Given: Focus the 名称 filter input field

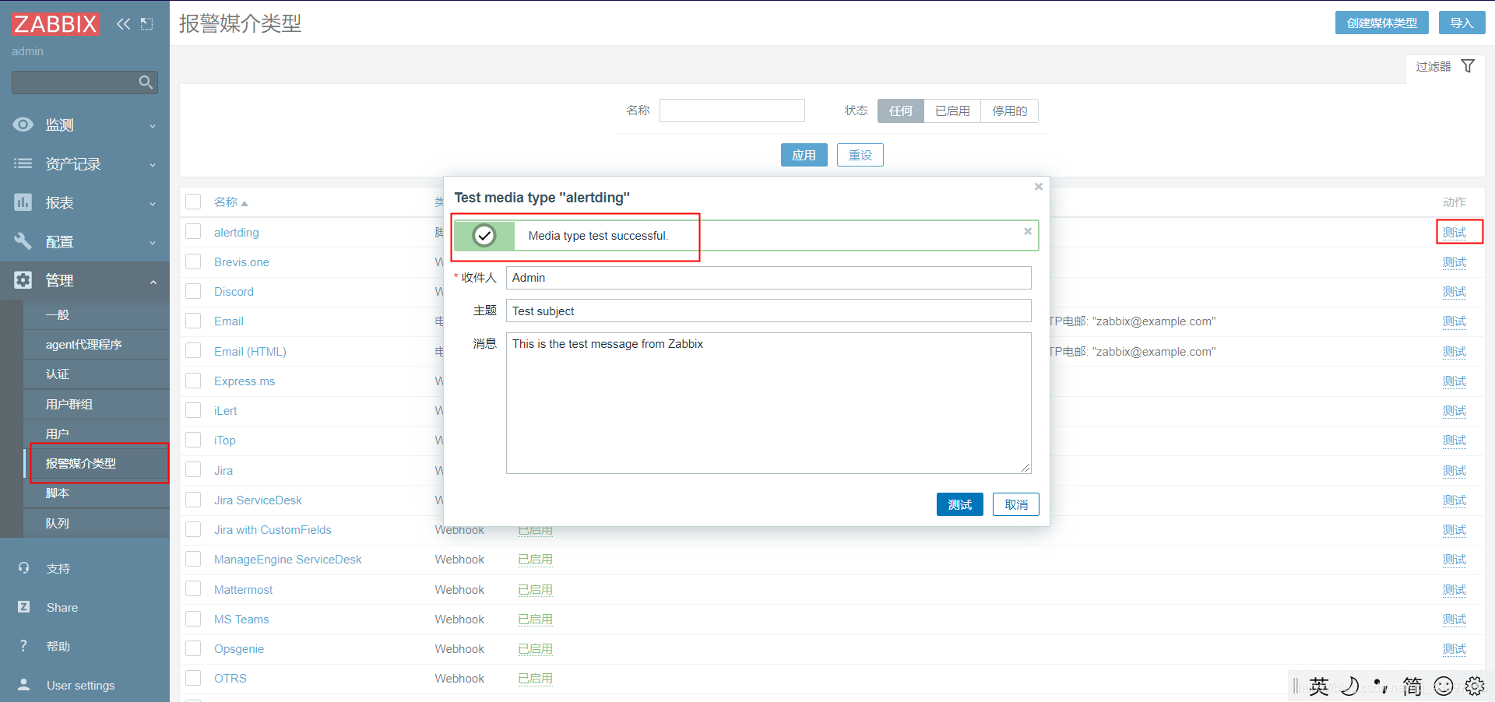Looking at the screenshot, I should [732, 111].
